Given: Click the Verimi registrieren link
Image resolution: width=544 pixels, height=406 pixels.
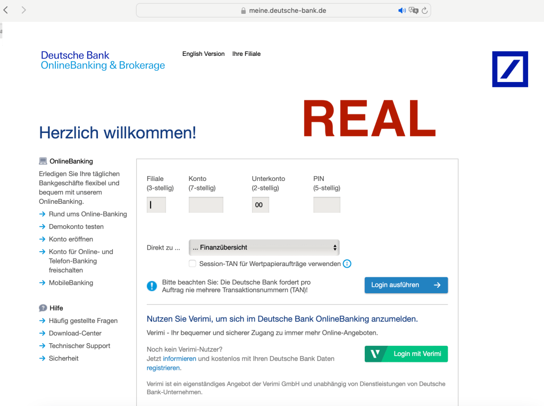Looking at the screenshot, I should tap(163, 368).
